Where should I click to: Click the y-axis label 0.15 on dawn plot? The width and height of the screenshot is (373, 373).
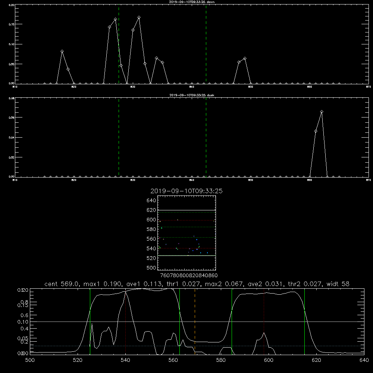tap(12, 24)
